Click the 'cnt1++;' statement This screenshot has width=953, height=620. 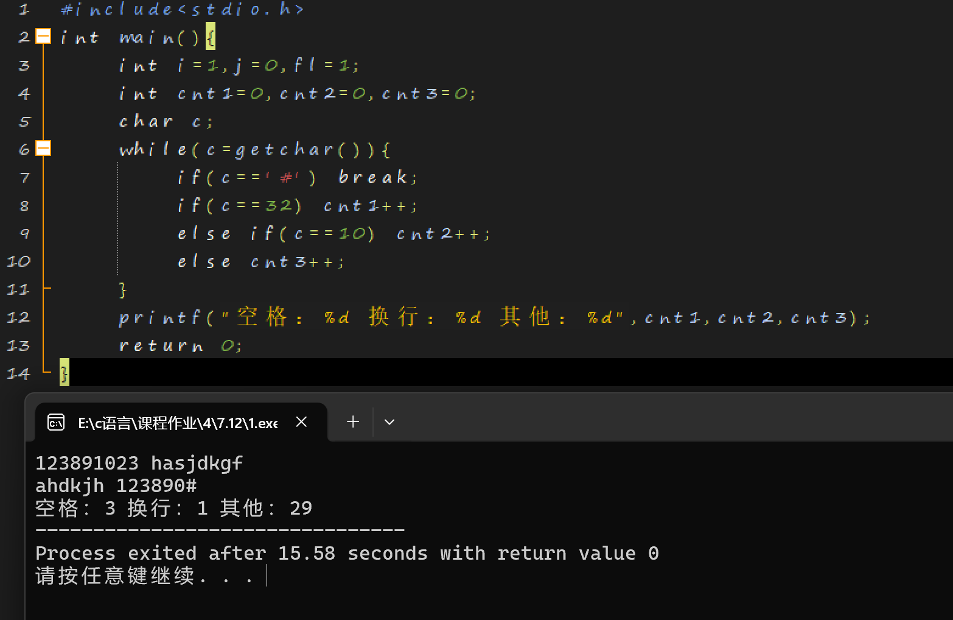(371, 206)
